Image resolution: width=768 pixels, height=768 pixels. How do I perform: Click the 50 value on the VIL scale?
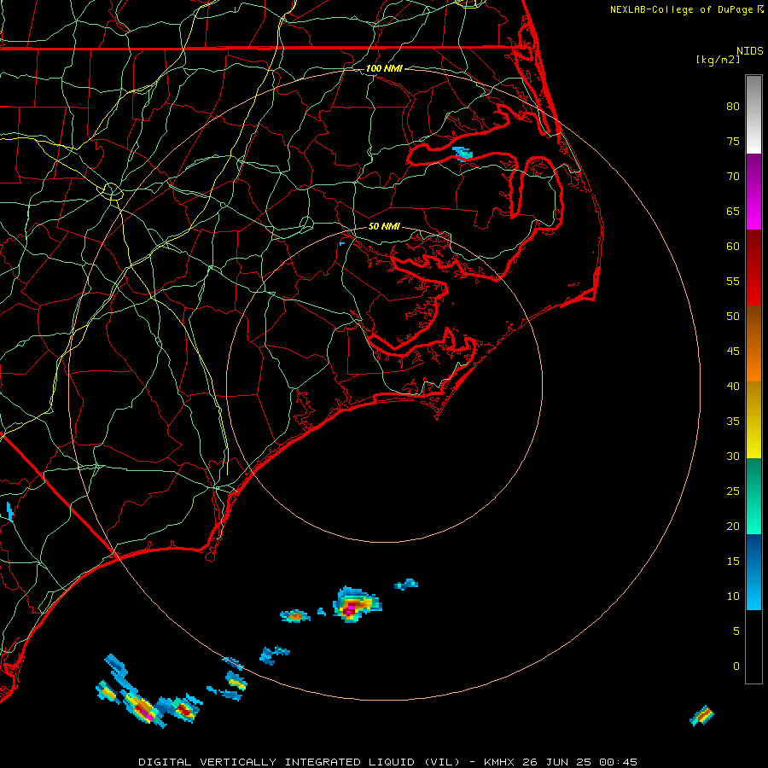(x=733, y=317)
